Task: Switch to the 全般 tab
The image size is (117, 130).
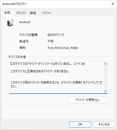Action: (x=9, y=13)
